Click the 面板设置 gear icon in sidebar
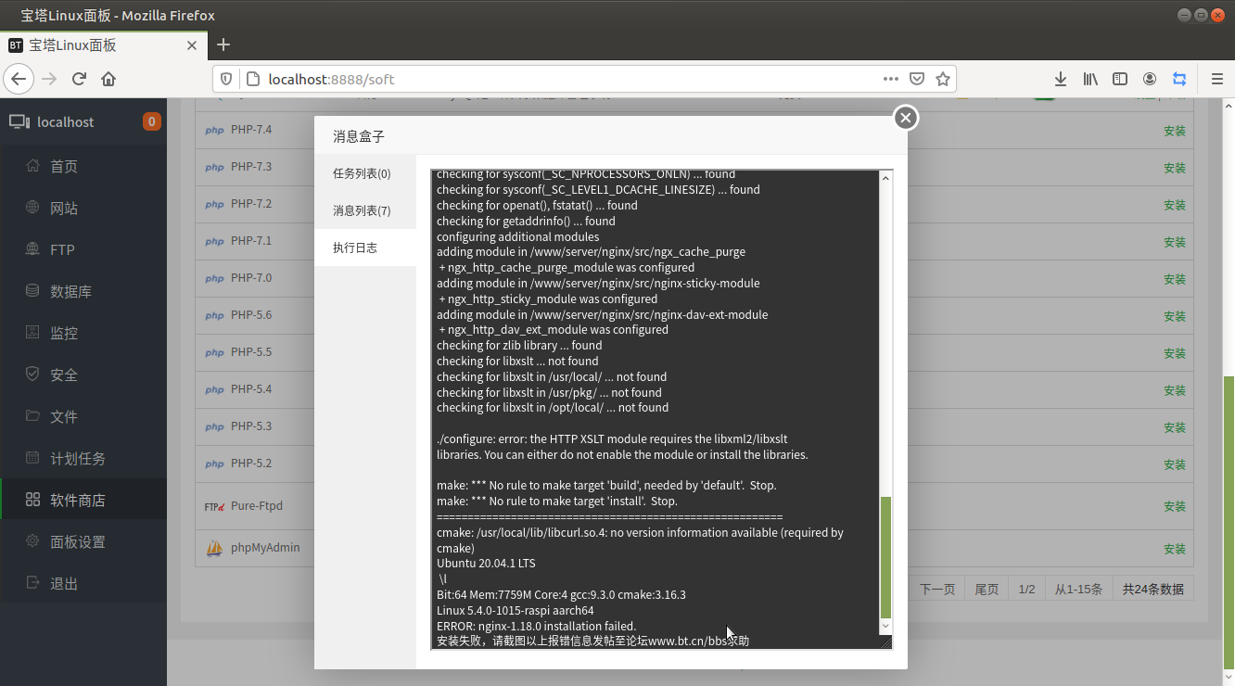This screenshot has width=1235, height=686. (33, 541)
